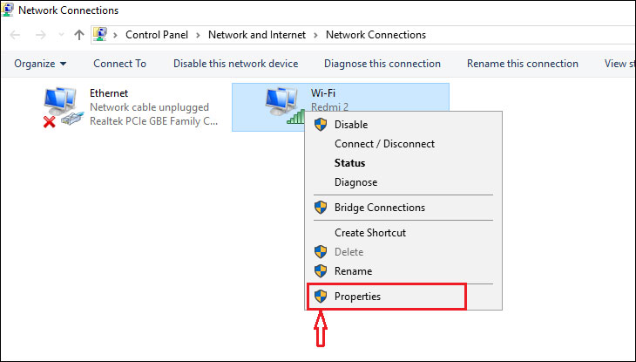Image resolution: width=636 pixels, height=362 pixels.
Task: Click Rename this connection toolbar button
Action: pos(522,64)
